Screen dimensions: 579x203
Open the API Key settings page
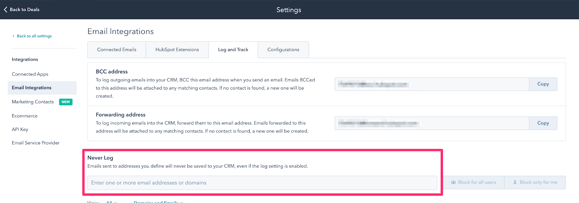20,129
